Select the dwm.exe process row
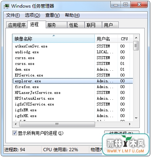This screenshot has width=151, height=157. click(x=73, y=69)
